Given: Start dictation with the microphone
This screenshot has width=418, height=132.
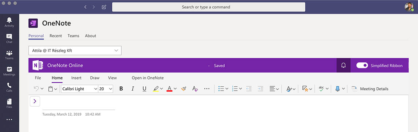Looking at the screenshot, I should coord(338,88).
